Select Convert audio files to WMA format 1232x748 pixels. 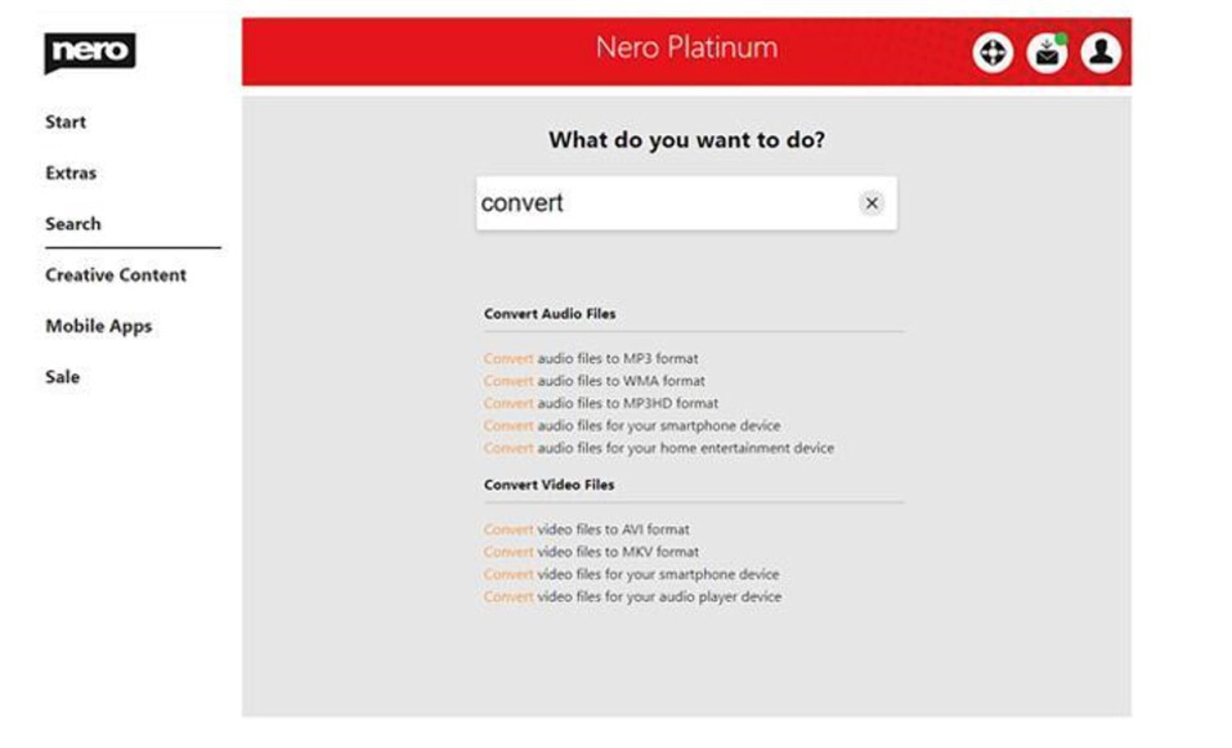point(594,381)
